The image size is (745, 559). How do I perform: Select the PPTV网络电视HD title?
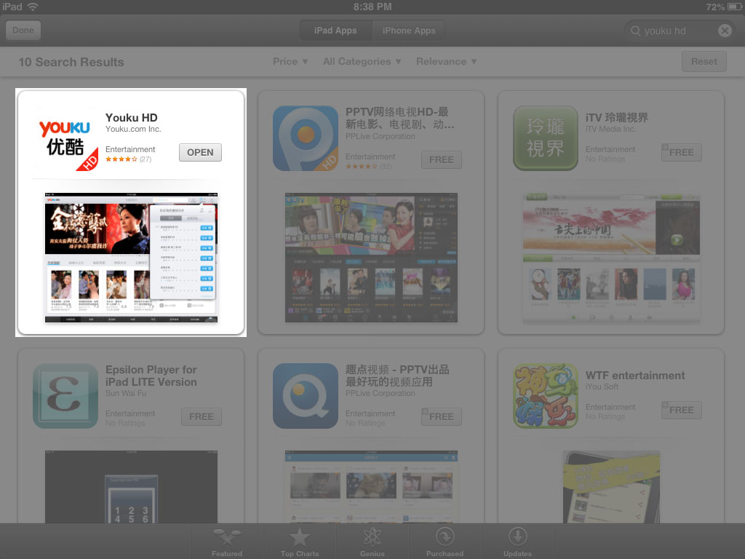point(399,118)
